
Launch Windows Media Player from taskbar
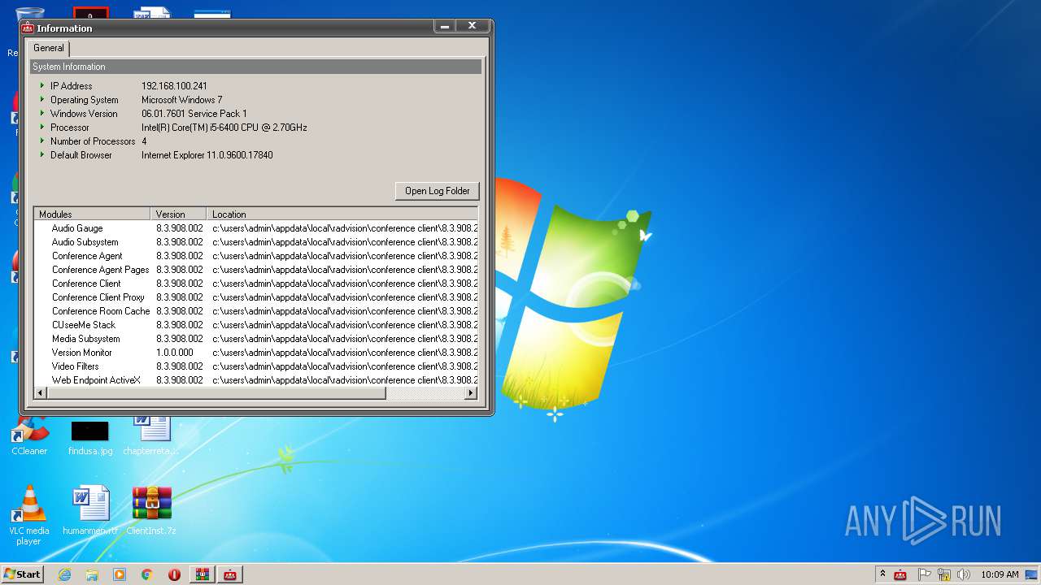(x=120, y=574)
